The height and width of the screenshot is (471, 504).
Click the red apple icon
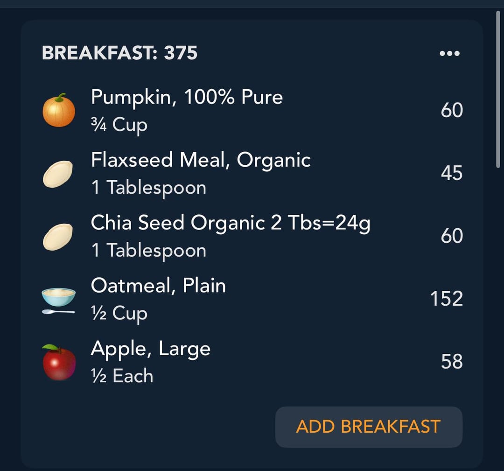click(59, 362)
